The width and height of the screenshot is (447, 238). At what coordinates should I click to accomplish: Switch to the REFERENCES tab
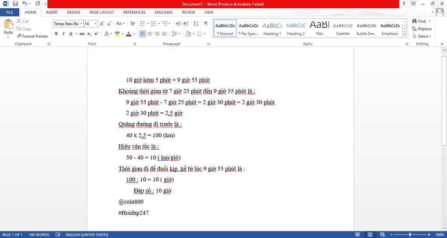(134, 12)
